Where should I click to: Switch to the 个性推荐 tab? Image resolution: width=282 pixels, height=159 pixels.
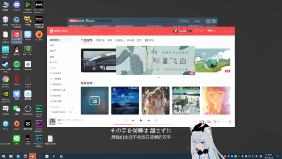tap(86, 40)
